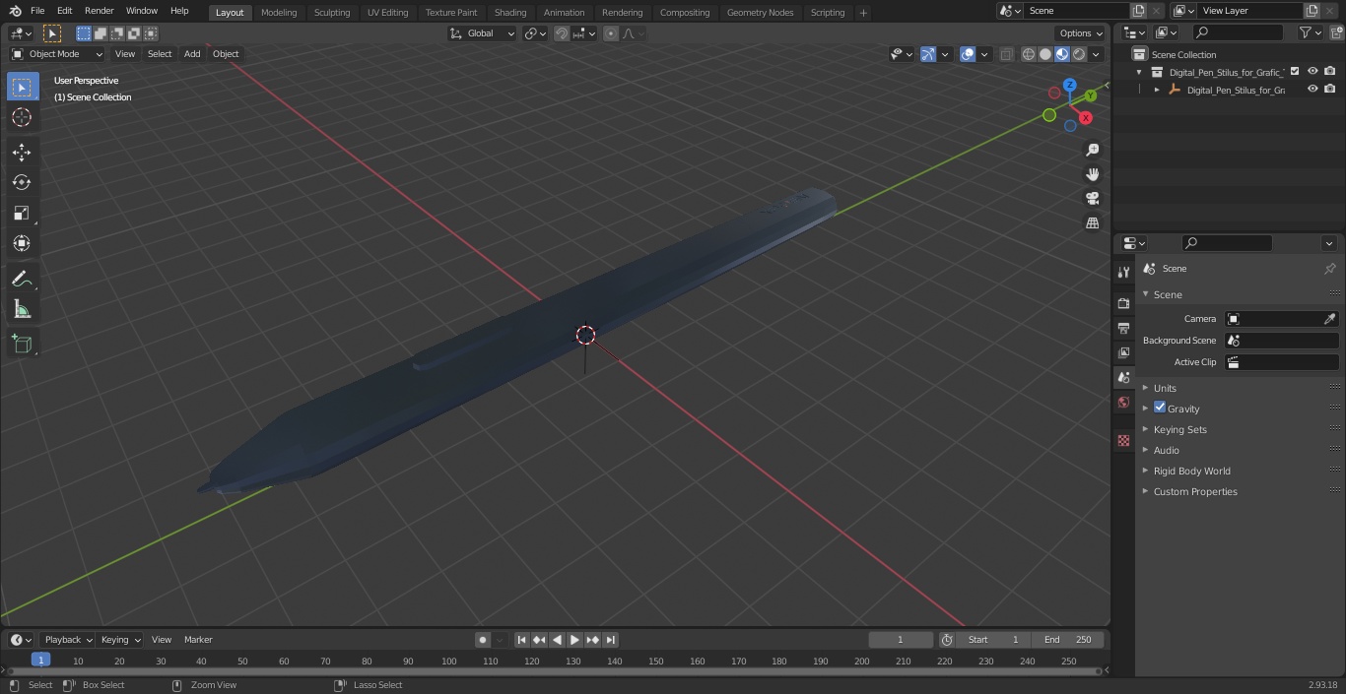1346x694 pixels.
Task: Open View Layer properties tab
Action: point(1123,352)
